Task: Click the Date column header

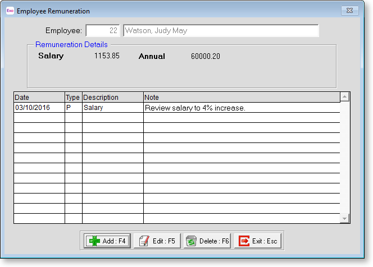Action: (39, 98)
